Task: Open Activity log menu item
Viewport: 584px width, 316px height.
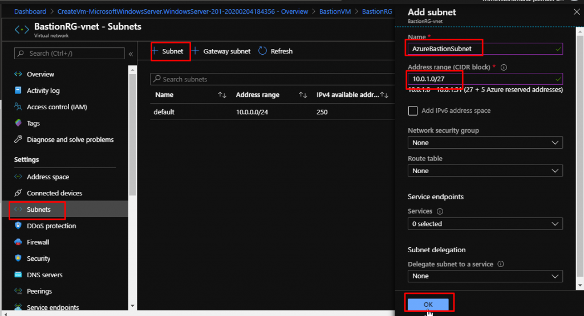Action: coord(43,91)
